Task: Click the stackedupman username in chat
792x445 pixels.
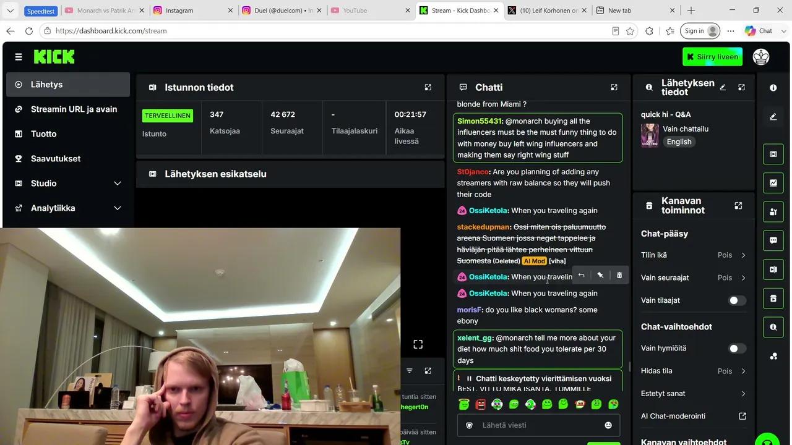Action: pyautogui.click(x=483, y=227)
